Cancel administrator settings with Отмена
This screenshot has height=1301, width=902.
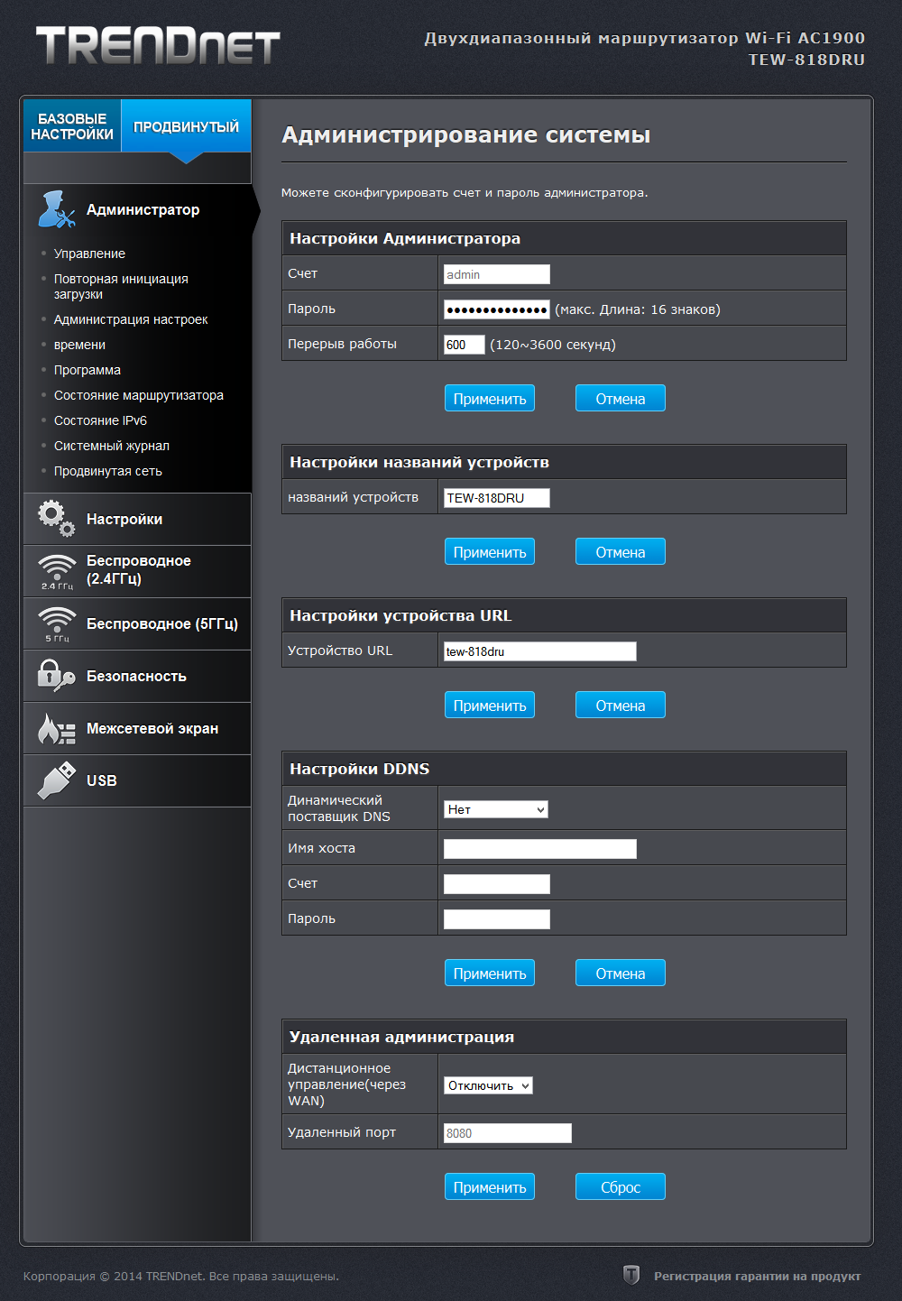tap(621, 398)
